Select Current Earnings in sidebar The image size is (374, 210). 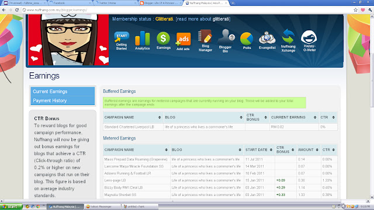coord(63,92)
